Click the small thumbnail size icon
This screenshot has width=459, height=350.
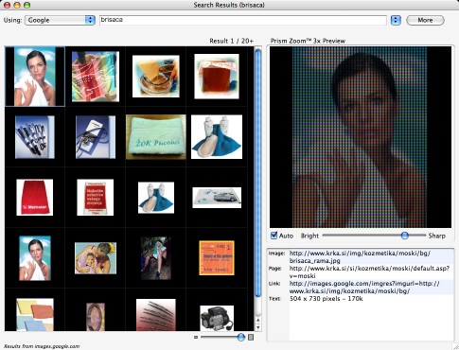[x=196, y=338]
